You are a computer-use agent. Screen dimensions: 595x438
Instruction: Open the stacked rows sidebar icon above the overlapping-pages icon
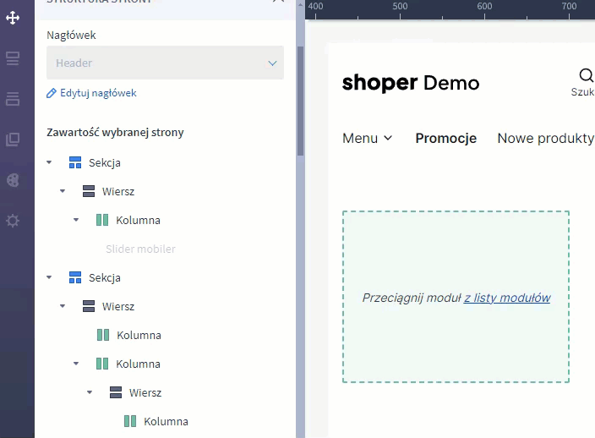[13, 99]
